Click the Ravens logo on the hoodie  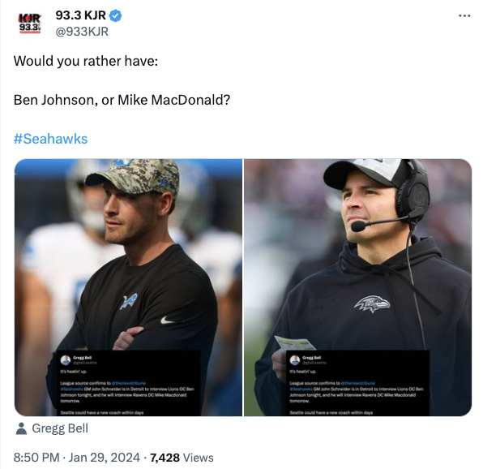(372, 304)
